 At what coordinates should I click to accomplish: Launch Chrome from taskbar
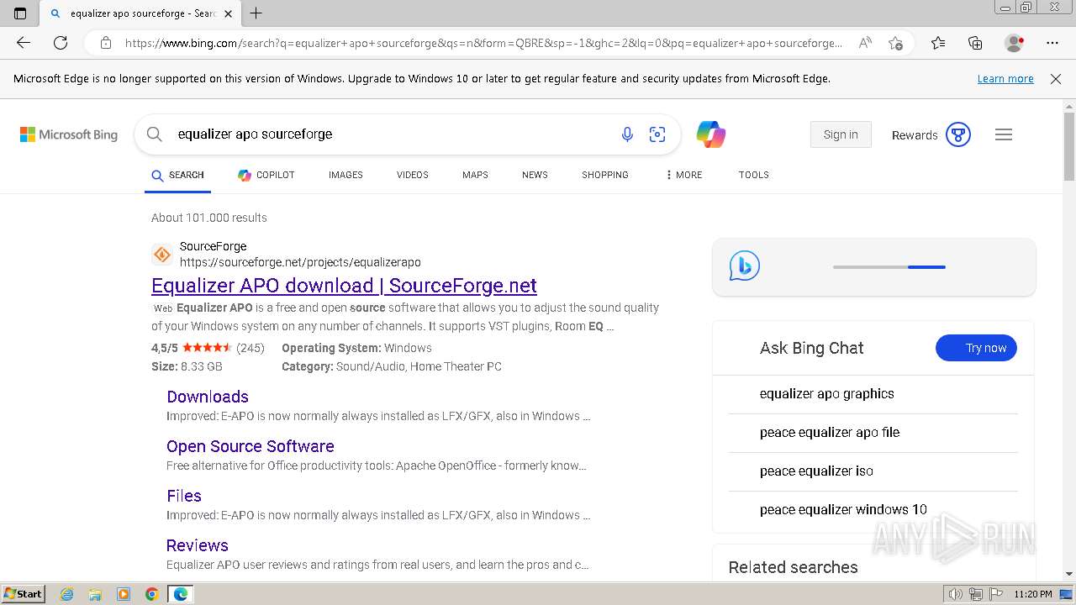(152, 594)
